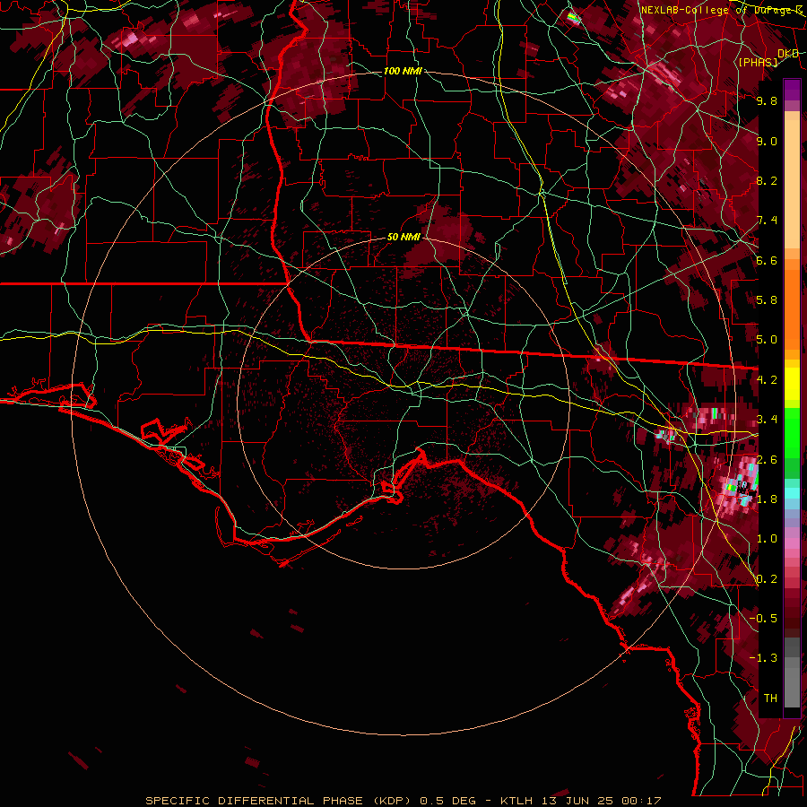The height and width of the screenshot is (807, 807).
Task: Click the "[PHAS]" label above the color scale
Action: pyautogui.click(x=758, y=62)
